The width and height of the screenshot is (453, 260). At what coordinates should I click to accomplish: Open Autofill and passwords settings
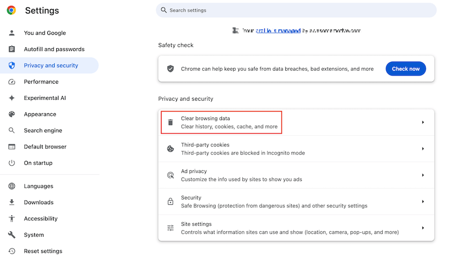point(49,49)
